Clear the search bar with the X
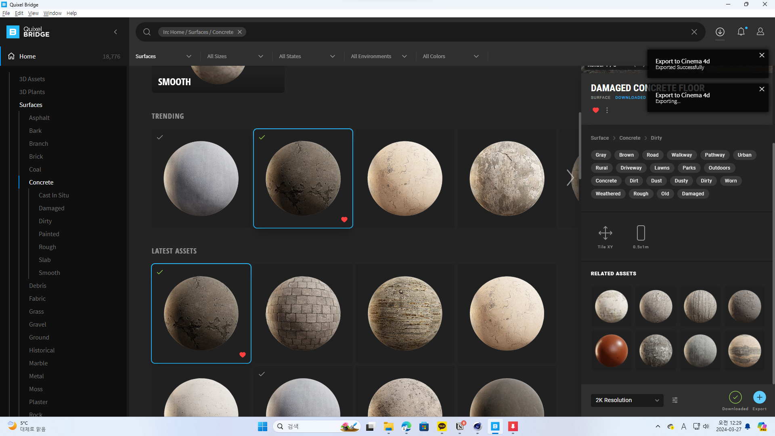Image resolution: width=775 pixels, height=436 pixels. [x=694, y=32]
